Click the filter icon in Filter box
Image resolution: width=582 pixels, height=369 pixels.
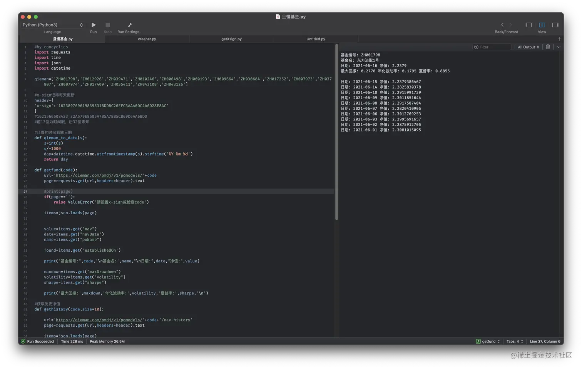[476, 47]
